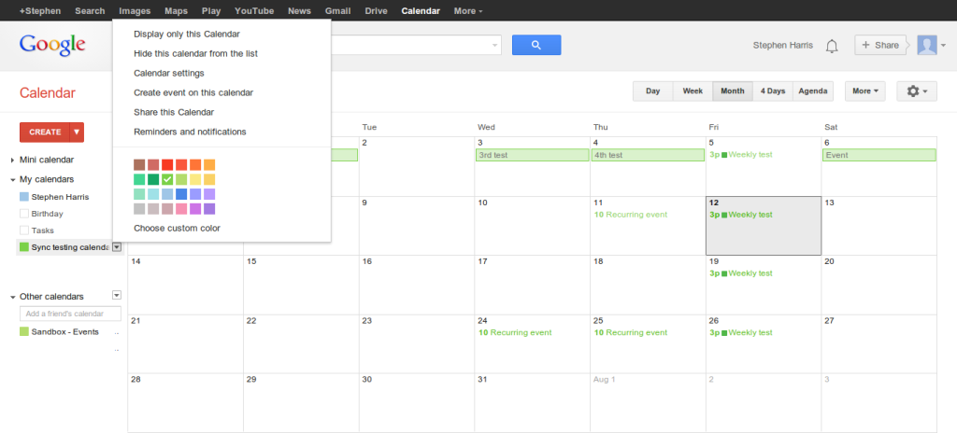Pick the pale yellow color swatch

(195, 179)
